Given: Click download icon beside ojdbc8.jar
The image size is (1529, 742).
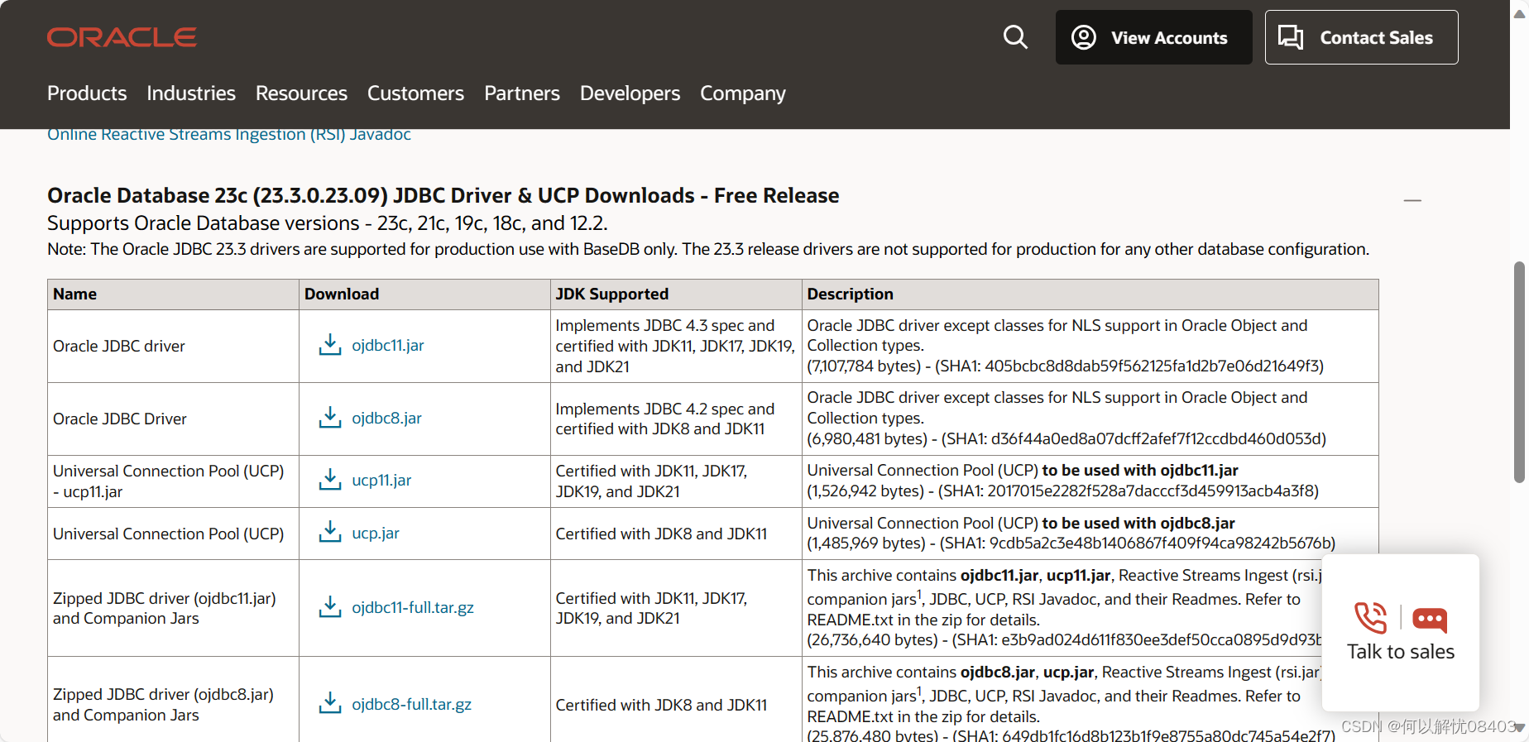Looking at the screenshot, I should (x=330, y=418).
